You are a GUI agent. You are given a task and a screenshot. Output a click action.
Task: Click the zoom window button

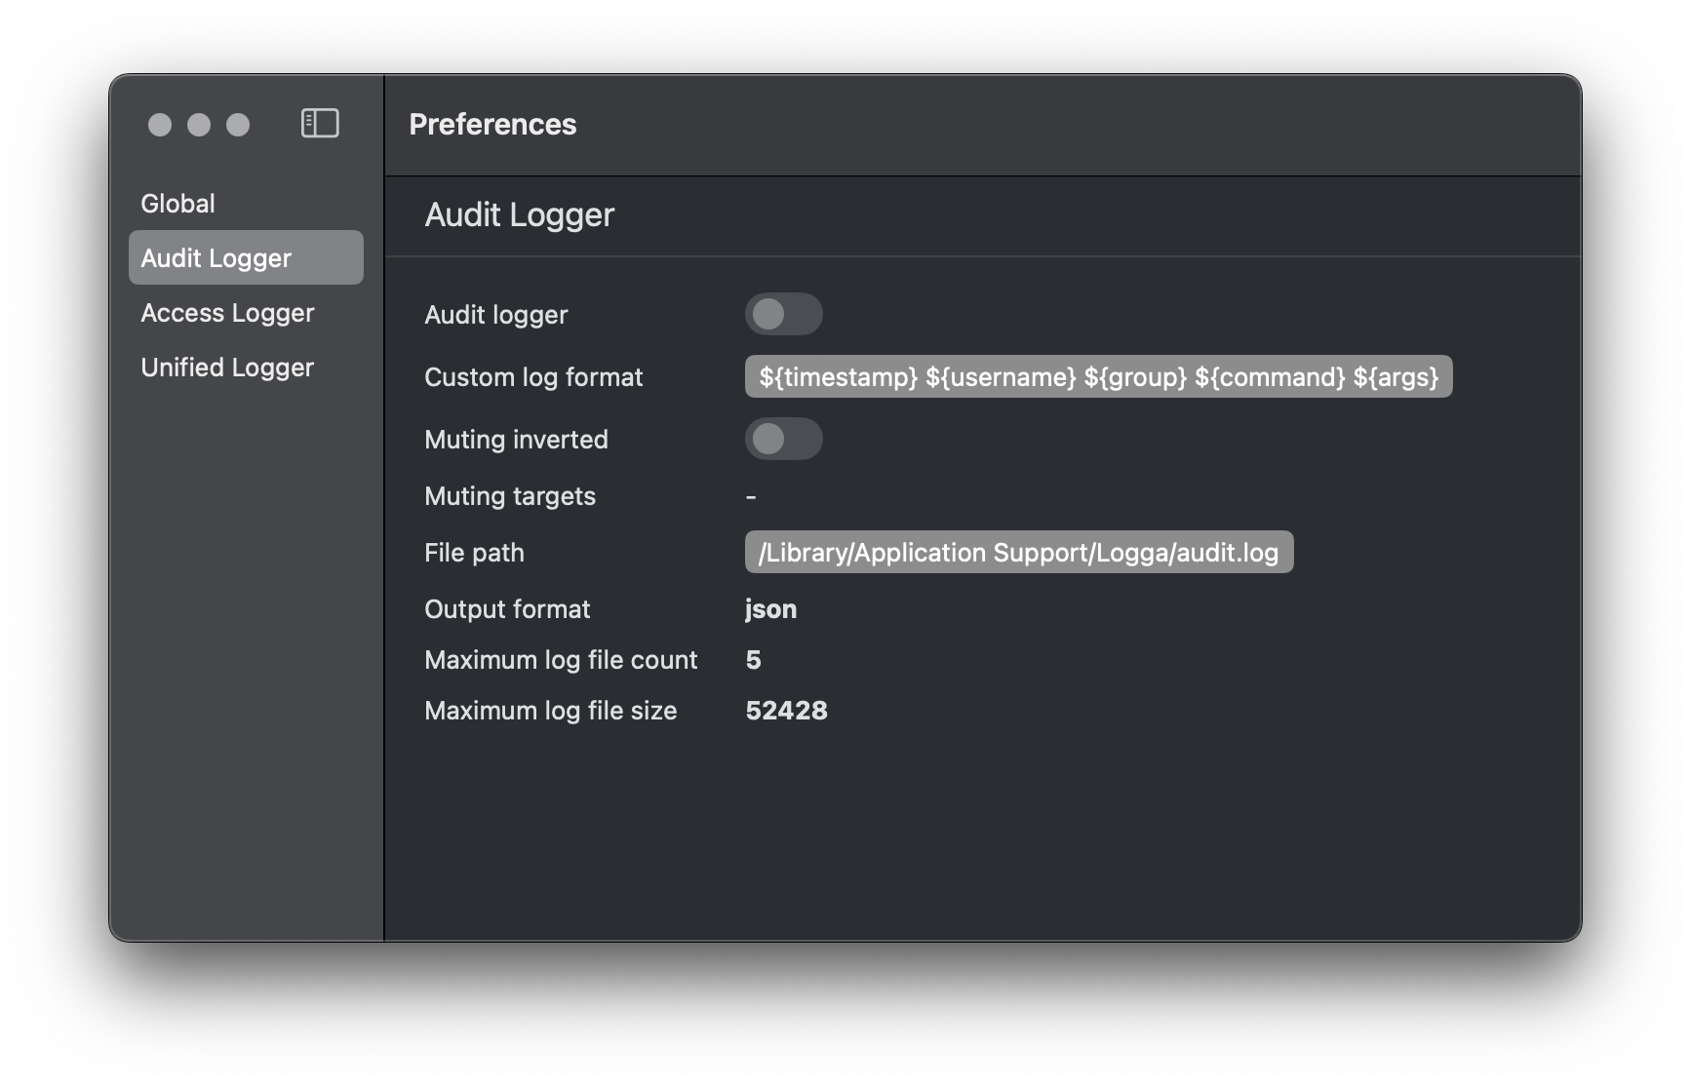pyautogui.click(x=238, y=125)
